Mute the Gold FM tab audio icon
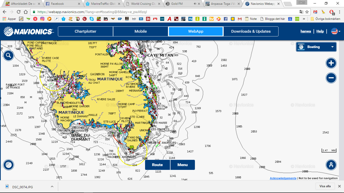The width and height of the screenshot is (344, 193). click(x=195, y=4)
